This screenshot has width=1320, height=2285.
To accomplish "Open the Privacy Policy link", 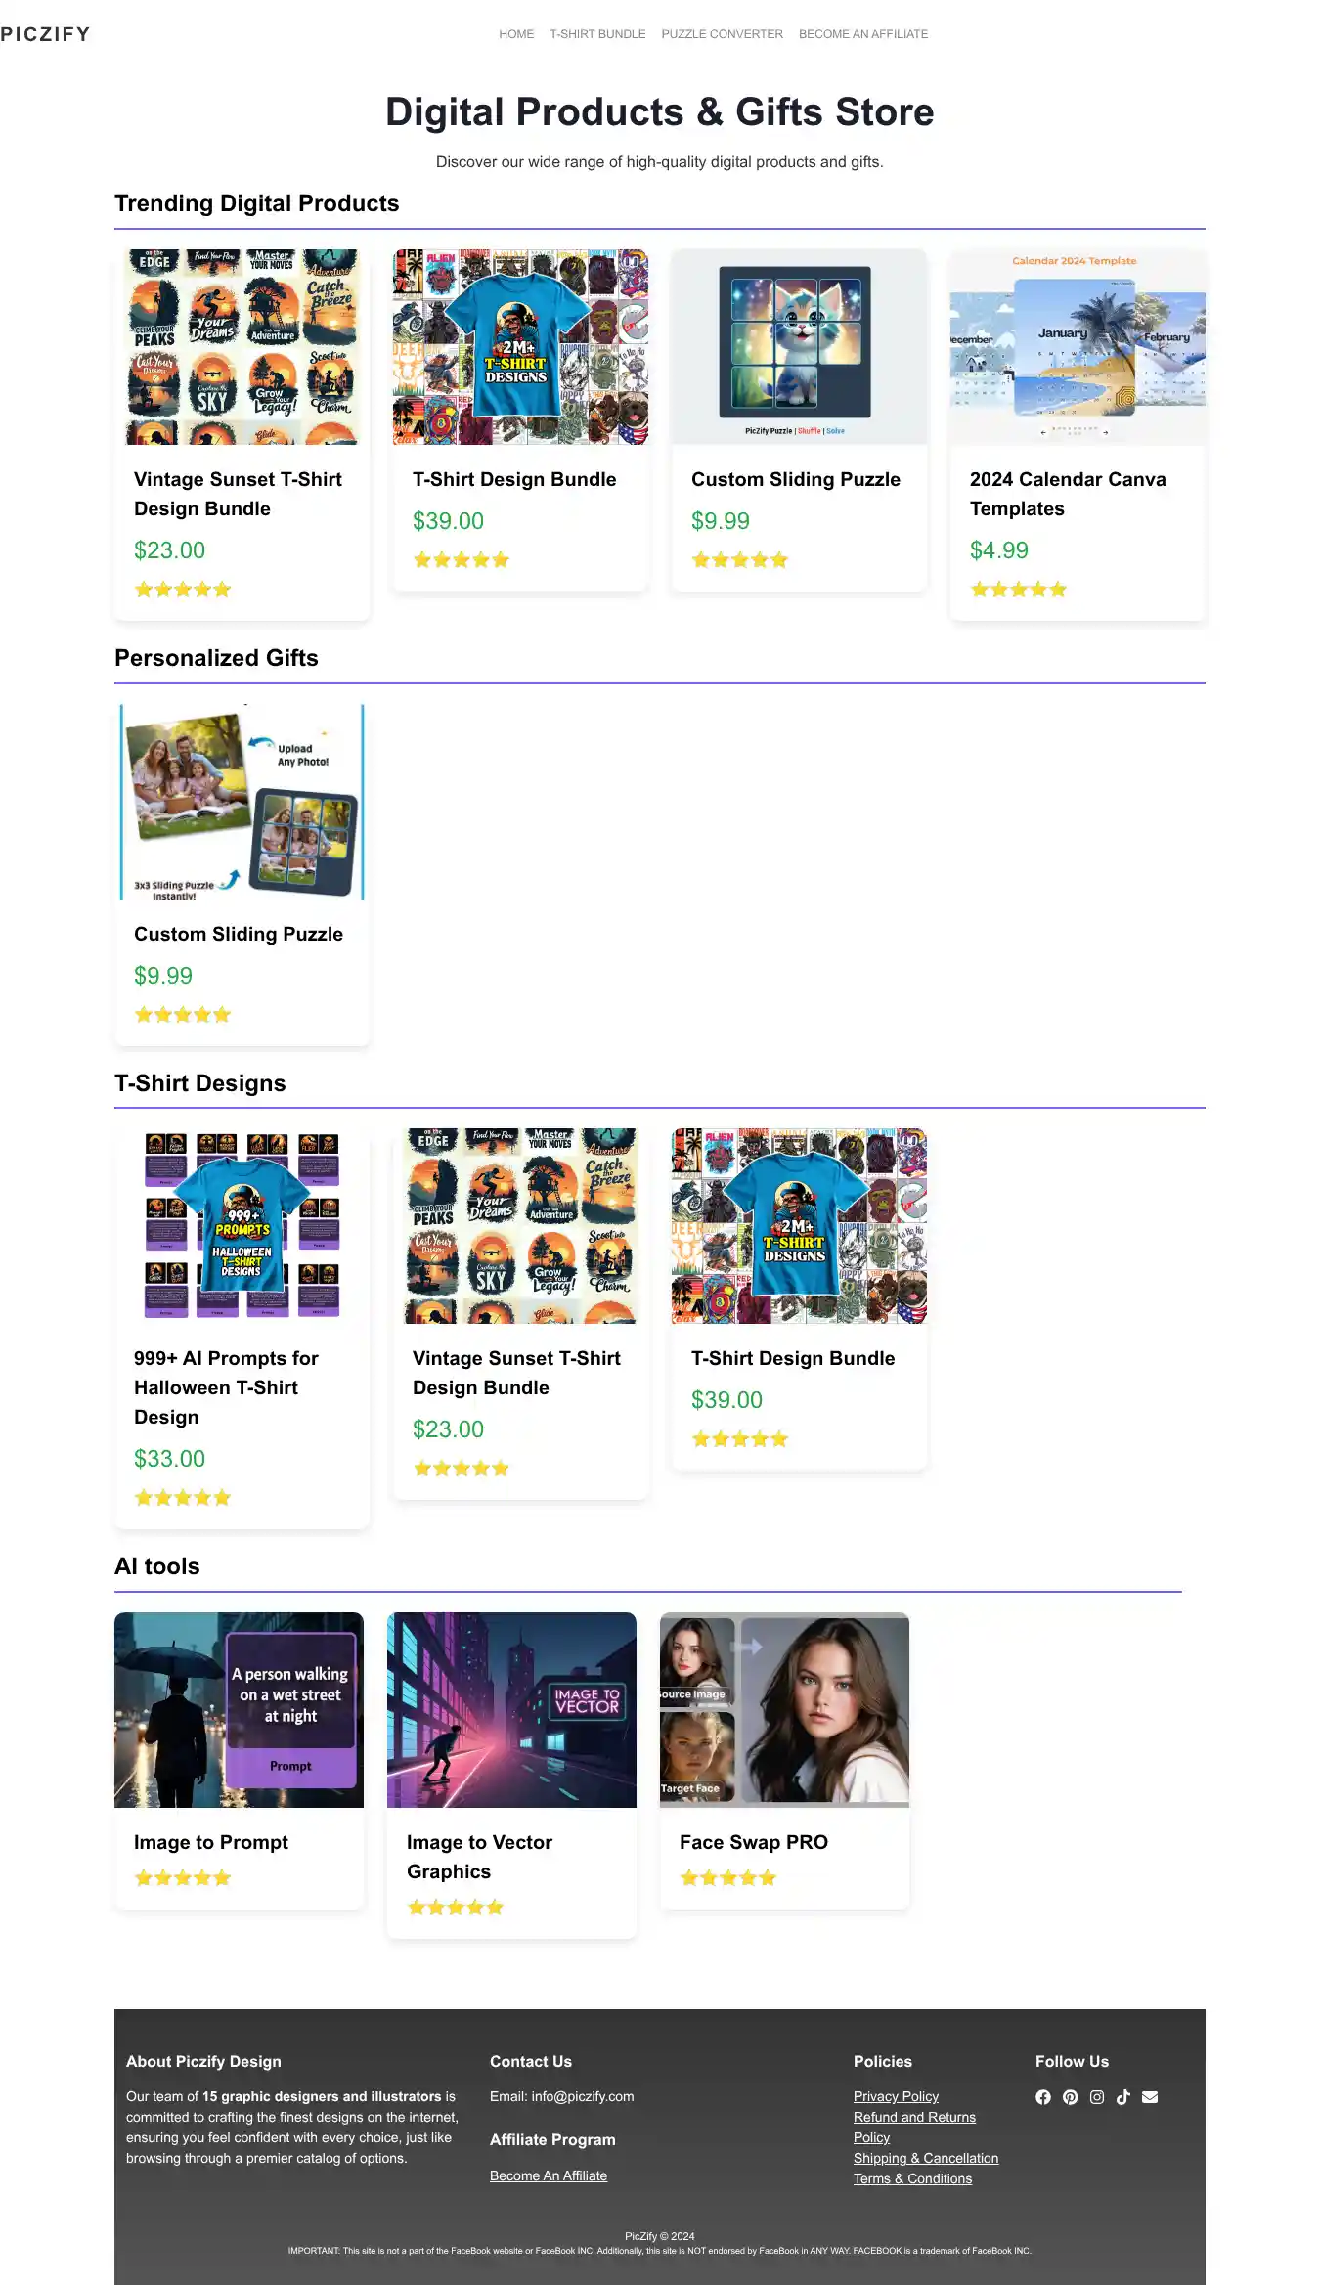I will click(896, 2096).
